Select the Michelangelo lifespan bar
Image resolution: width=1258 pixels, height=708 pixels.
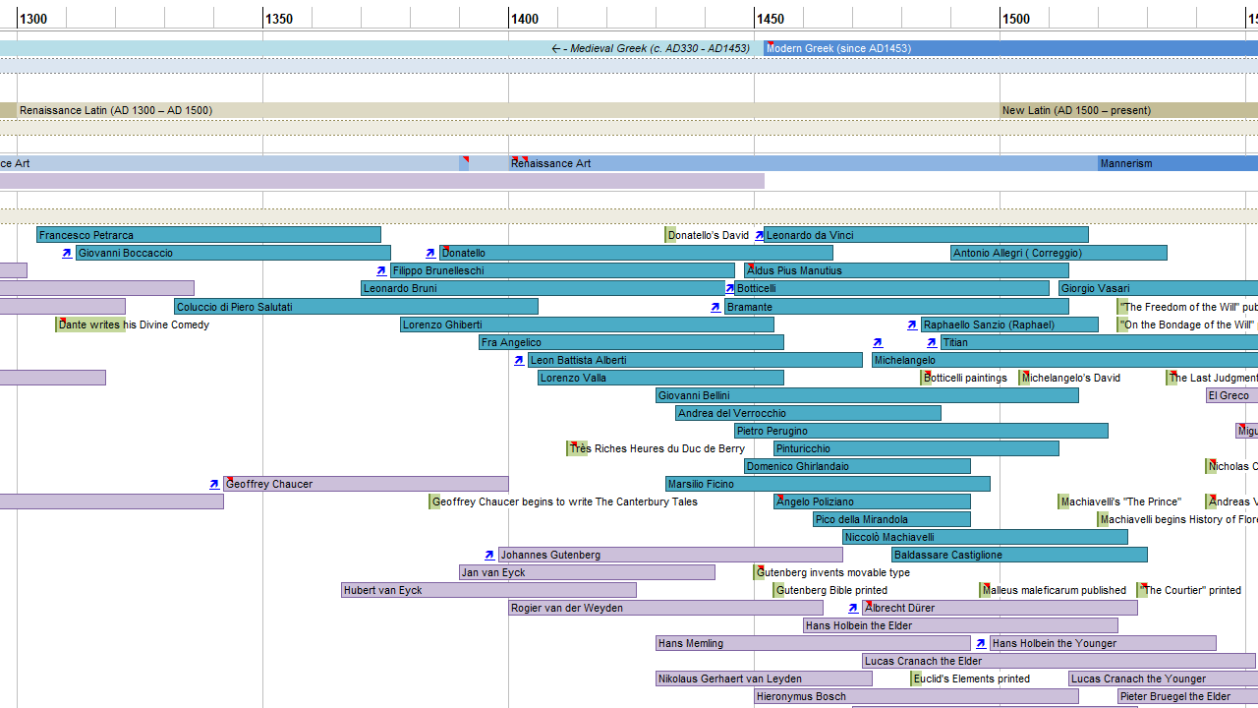click(1061, 360)
